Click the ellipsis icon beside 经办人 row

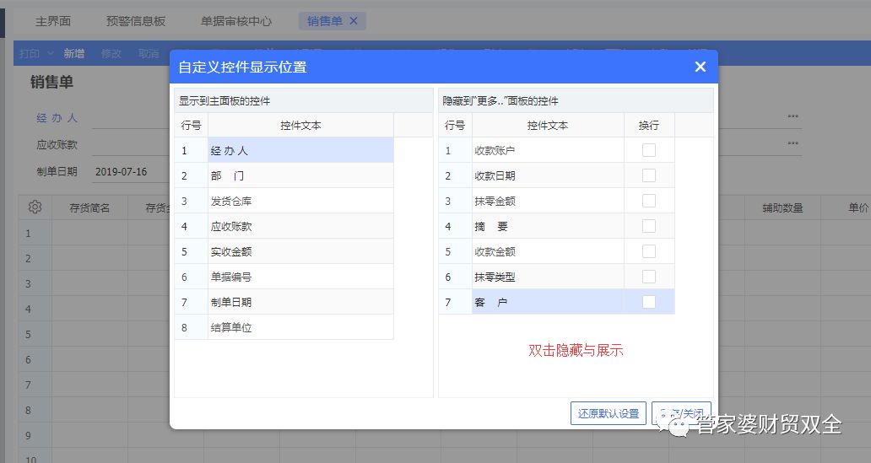(793, 117)
